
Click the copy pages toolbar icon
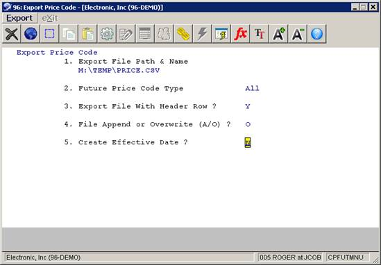[x=69, y=34]
